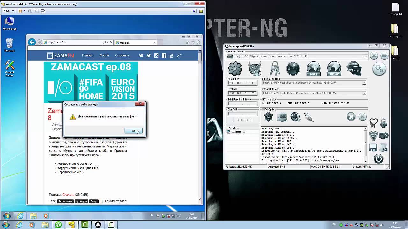Image resolution: width=408 pixels, height=229 pixels.
Task: Expand the Internal Interface dropdown
Action: 364,93
